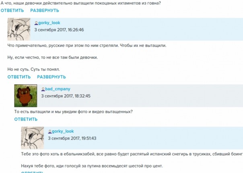This screenshot has width=243, height=173.
Task: Click user icon beside last gorky_look name
Action: click(50, 132)
